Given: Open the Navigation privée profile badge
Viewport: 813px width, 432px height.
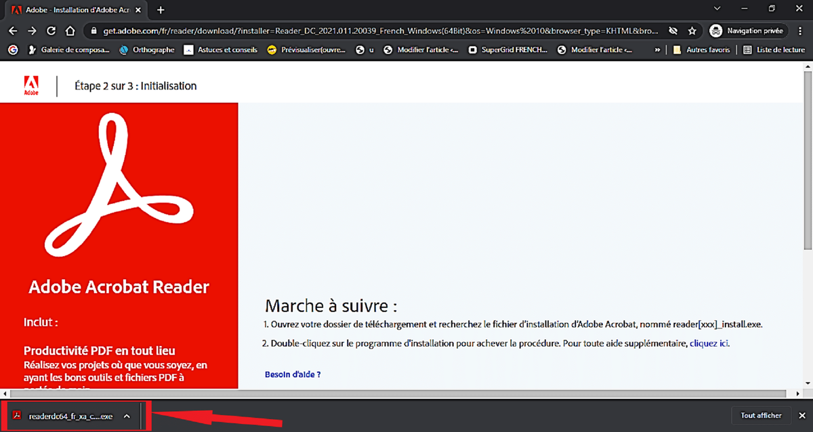Looking at the screenshot, I should coord(747,31).
